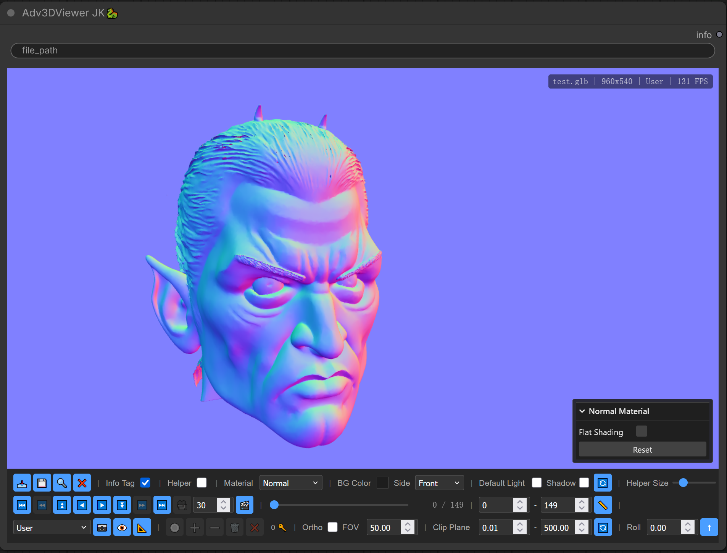Click the node collapse dot beside Adv3DViewer title
The width and height of the screenshot is (727, 553).
point(11,13)
